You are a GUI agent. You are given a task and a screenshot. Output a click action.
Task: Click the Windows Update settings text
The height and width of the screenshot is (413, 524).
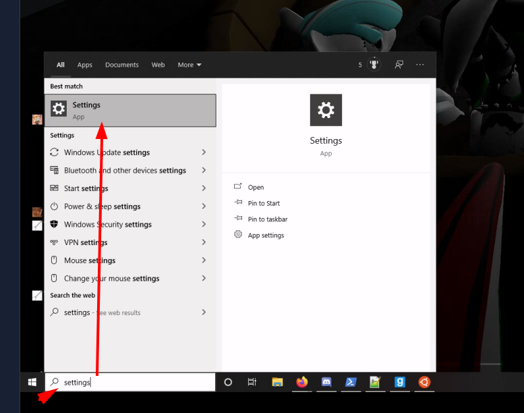tap(107, 153)
